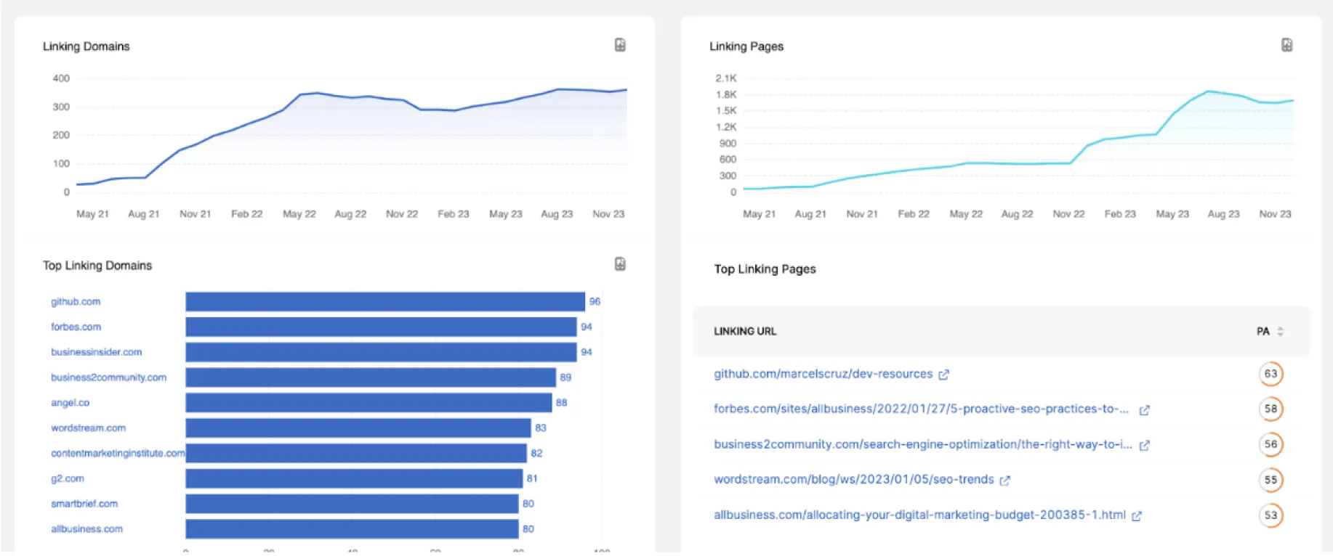Image resolution: width=1333 pixels, height=556 pixels.
Task: Open external link icon for allbusiness.com URL
Action: click(x=1137, y=516)
